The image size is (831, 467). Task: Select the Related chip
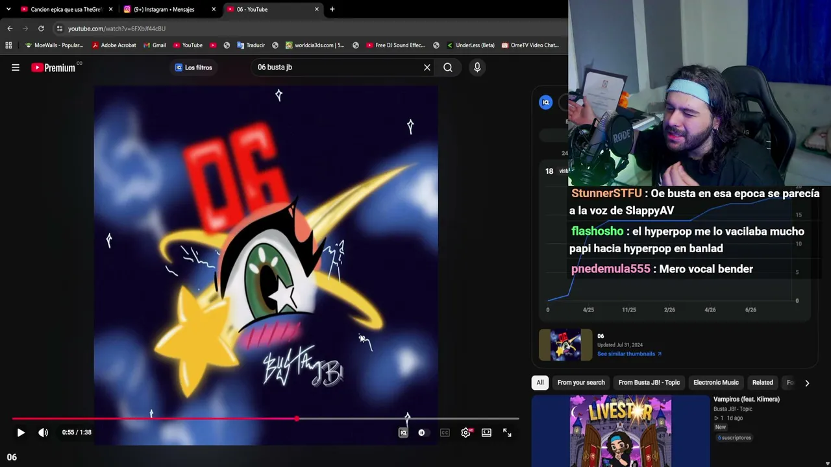tap(763, 383)
